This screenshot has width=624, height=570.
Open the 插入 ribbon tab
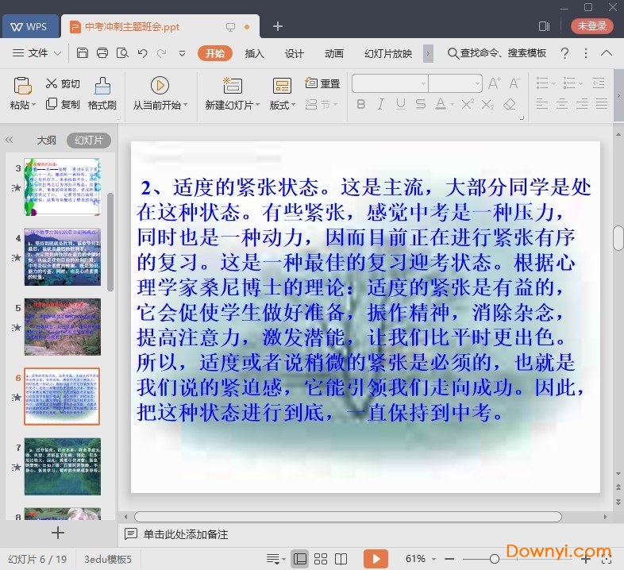click(x=255, y=53)
